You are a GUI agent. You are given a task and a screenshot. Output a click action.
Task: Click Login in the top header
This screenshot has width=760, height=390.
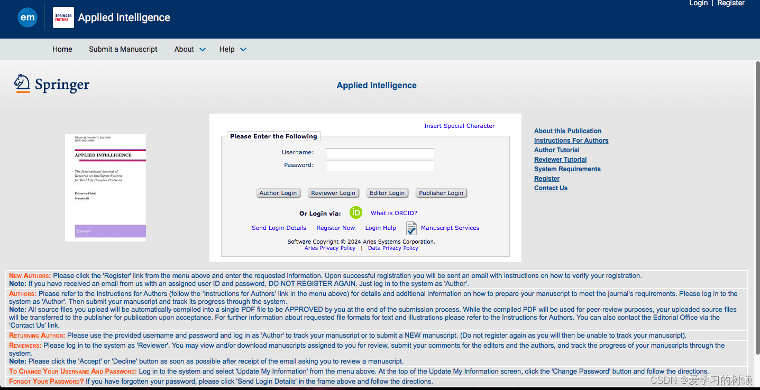698,3
